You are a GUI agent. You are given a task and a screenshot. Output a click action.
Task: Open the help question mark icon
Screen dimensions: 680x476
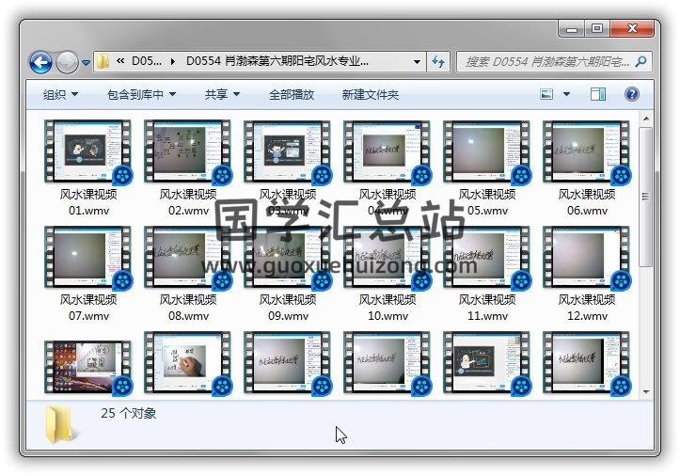click(x=631, y=94)
